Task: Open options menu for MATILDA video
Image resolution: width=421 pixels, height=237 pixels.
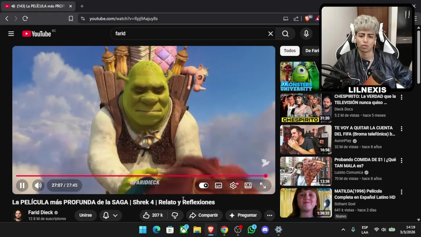Action: pos(401,192)
